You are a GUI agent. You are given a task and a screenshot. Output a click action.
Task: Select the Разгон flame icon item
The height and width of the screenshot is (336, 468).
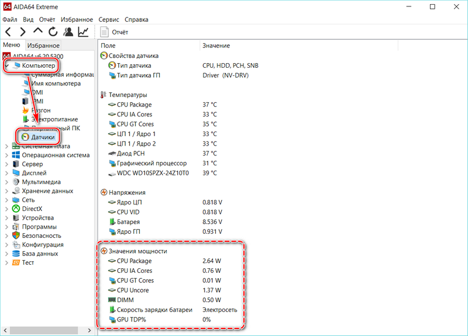click(x=26, y=110)
